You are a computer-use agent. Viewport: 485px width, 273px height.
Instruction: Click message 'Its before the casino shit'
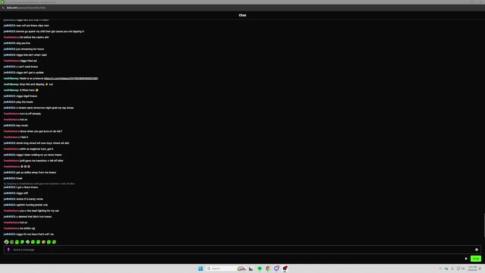click(34, 37)
